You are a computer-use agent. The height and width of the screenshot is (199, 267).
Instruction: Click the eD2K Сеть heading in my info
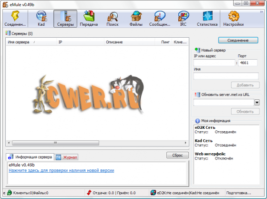[x=205, y=127]
